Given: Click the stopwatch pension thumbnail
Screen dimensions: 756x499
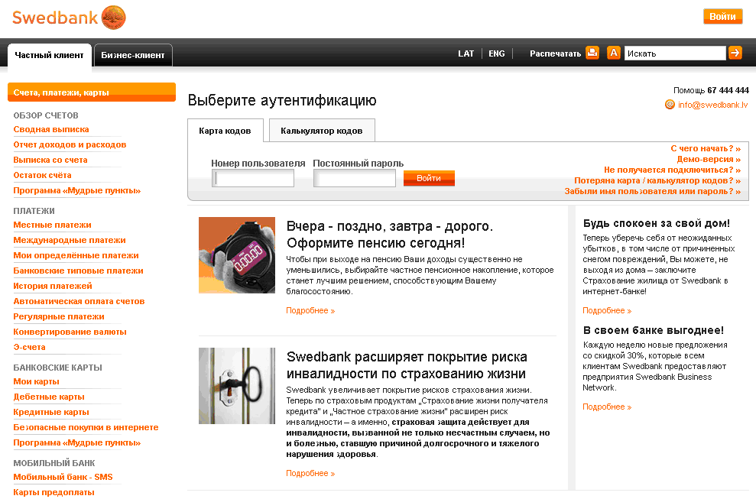Looking at the screenshot, I should coord(237,255).
